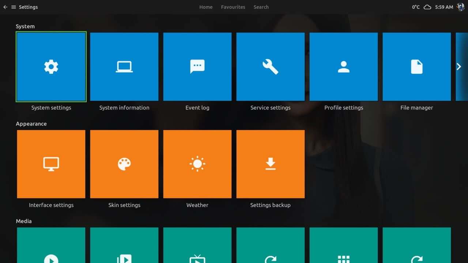Screen dimensions: 468x263
Task: Go to the Home tab
Action: pos(206,7)
